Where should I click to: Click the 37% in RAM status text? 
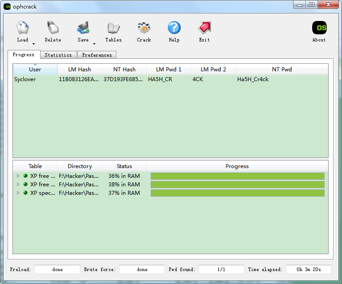pyautogui.click(x=124, y=193)
